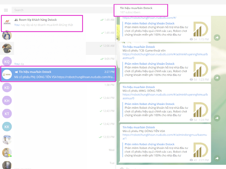The width and height of the screenshot is (226, 169).
Task: Open the MWG adminkhuyennghimua link
Action: point(165,96)
